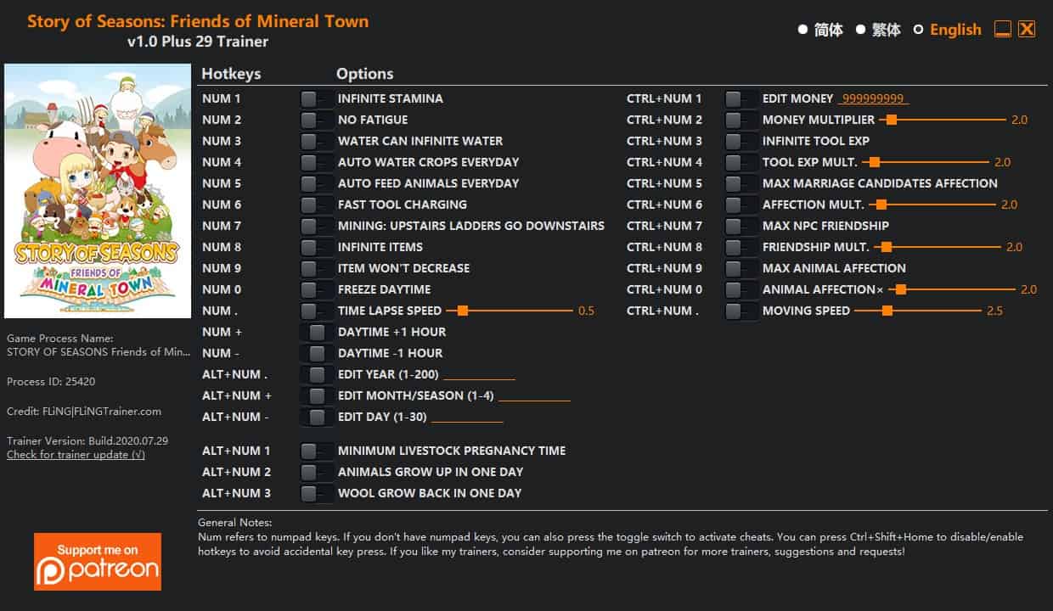The image size is (1053, 611).
Task: Minimize the trainer window
Action: [x=1003, y=30]
